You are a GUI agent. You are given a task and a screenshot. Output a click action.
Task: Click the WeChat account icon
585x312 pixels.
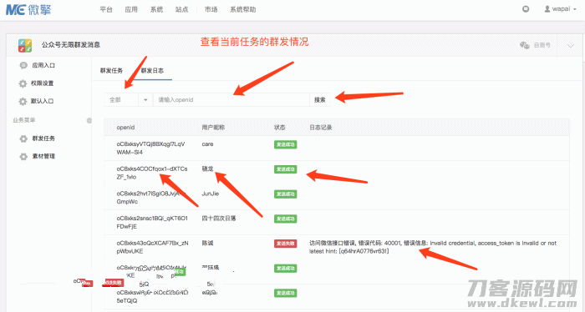(525, 45)
